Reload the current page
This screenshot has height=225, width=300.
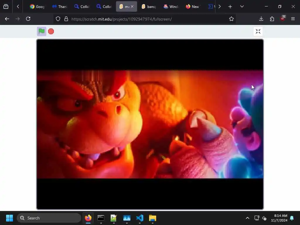click(x=28, y=19)
